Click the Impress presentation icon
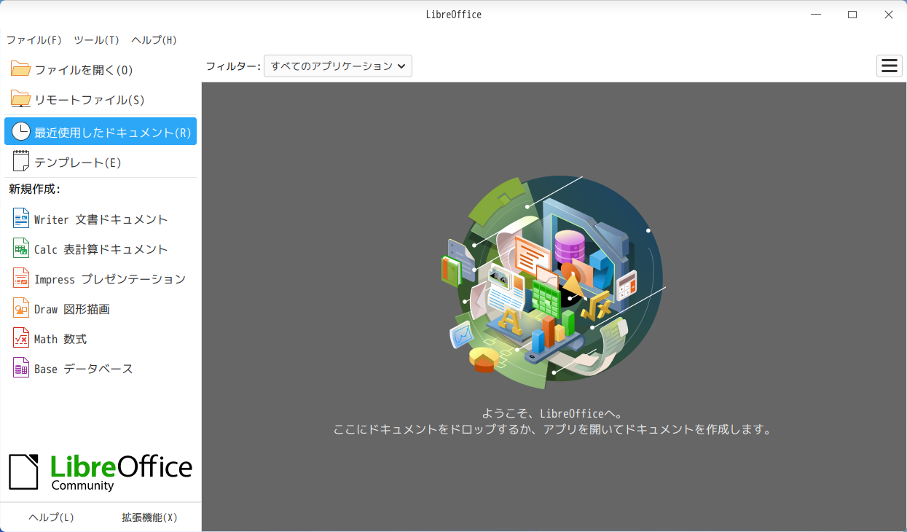 pyautogui.click(x=21, y=278)
